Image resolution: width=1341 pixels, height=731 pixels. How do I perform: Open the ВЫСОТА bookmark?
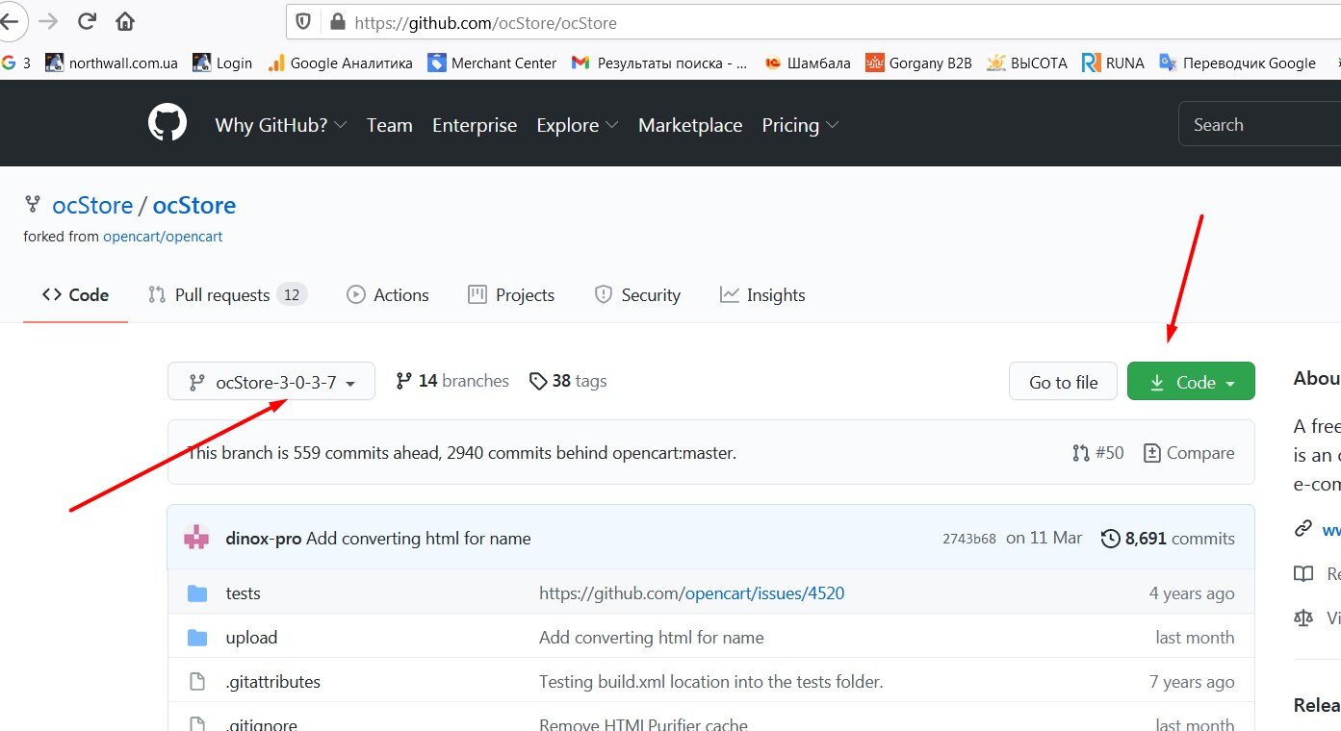pyautogui.click(x=1027, y=63)
